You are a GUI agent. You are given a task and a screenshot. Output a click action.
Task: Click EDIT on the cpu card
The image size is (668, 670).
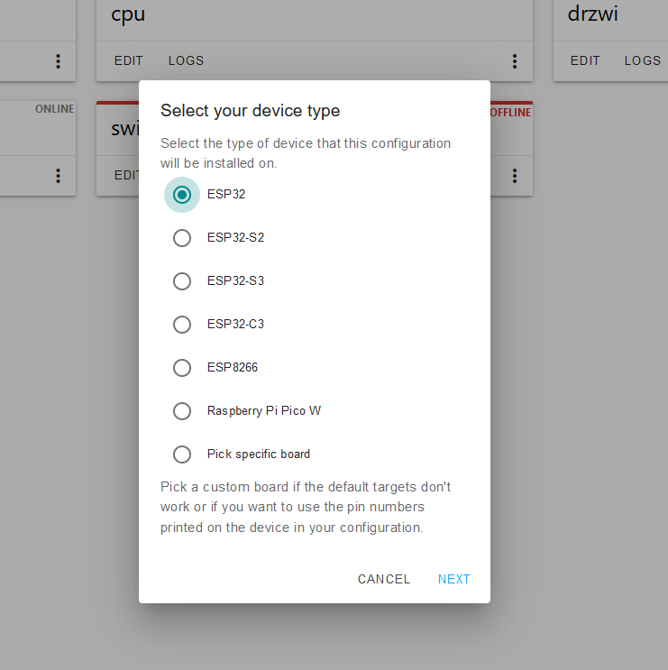click(129, 60)
